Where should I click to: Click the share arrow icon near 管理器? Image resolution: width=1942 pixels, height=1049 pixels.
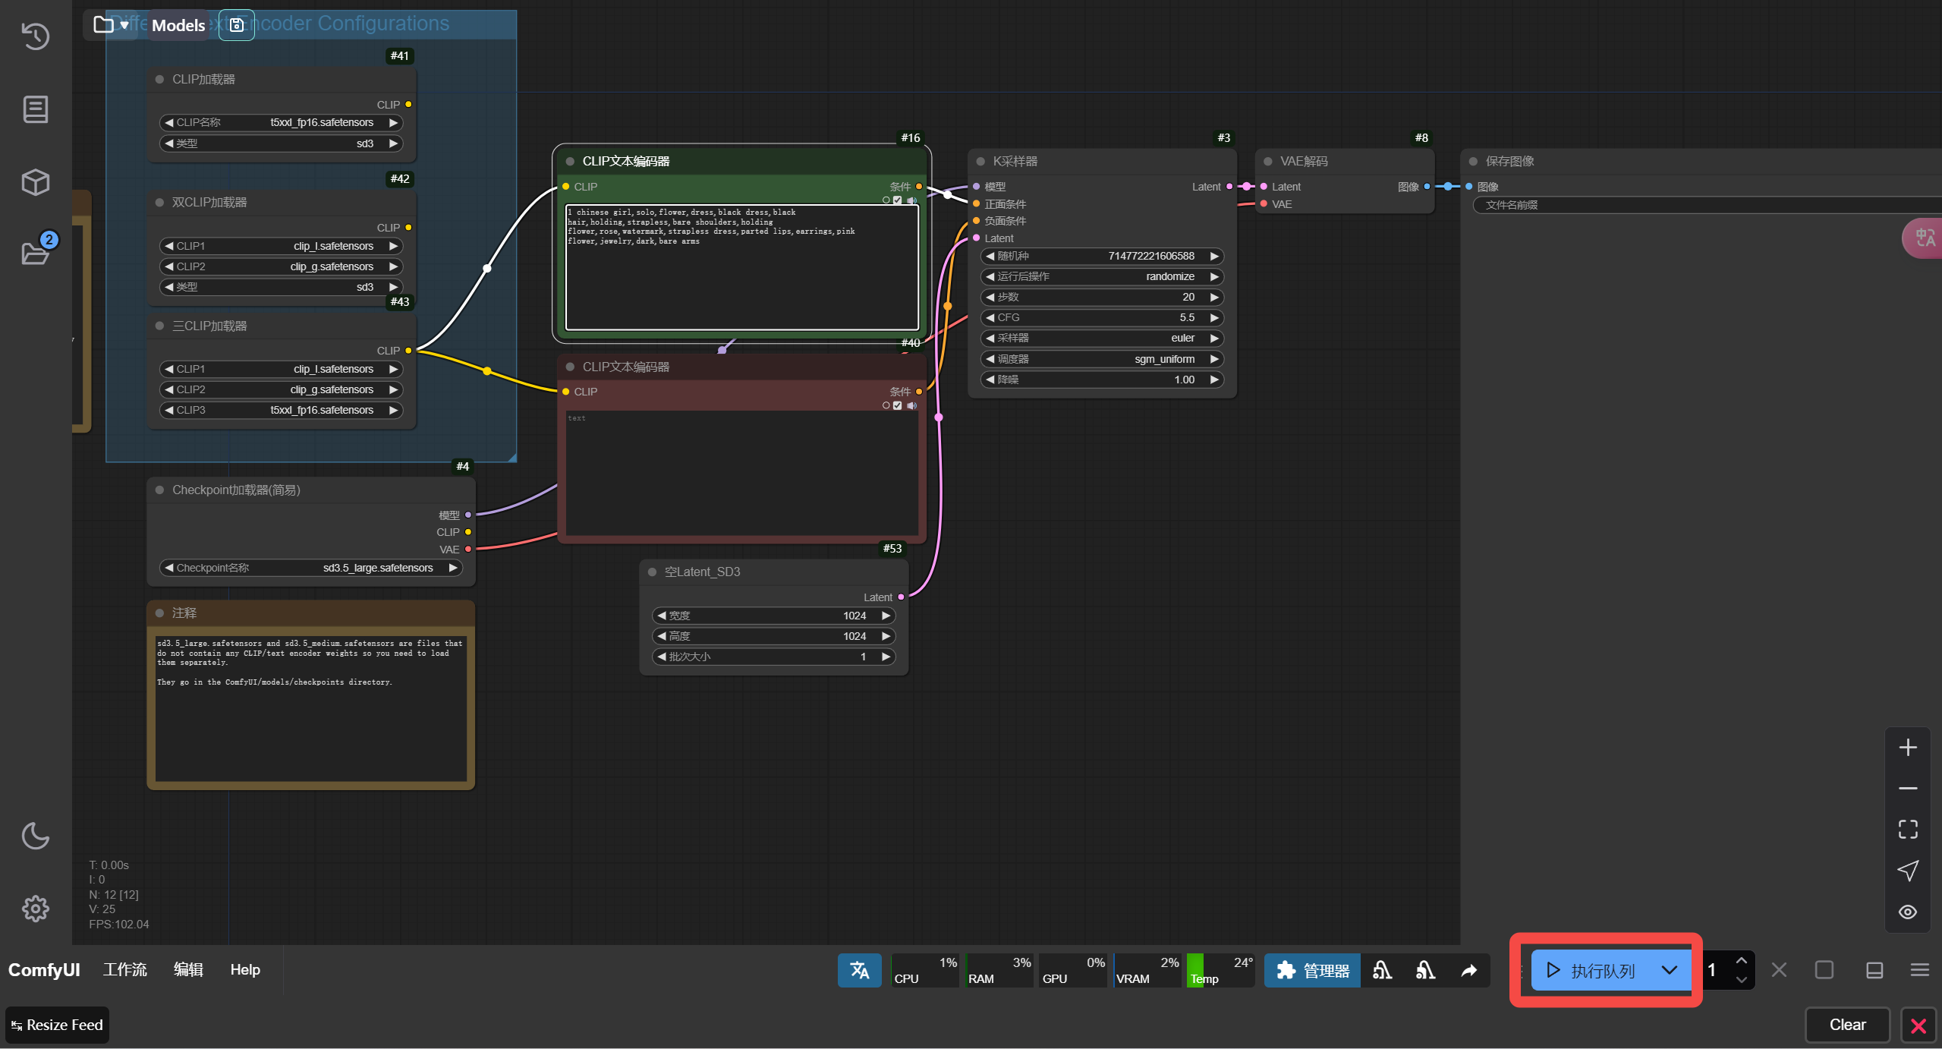[x=1469, y=970]
